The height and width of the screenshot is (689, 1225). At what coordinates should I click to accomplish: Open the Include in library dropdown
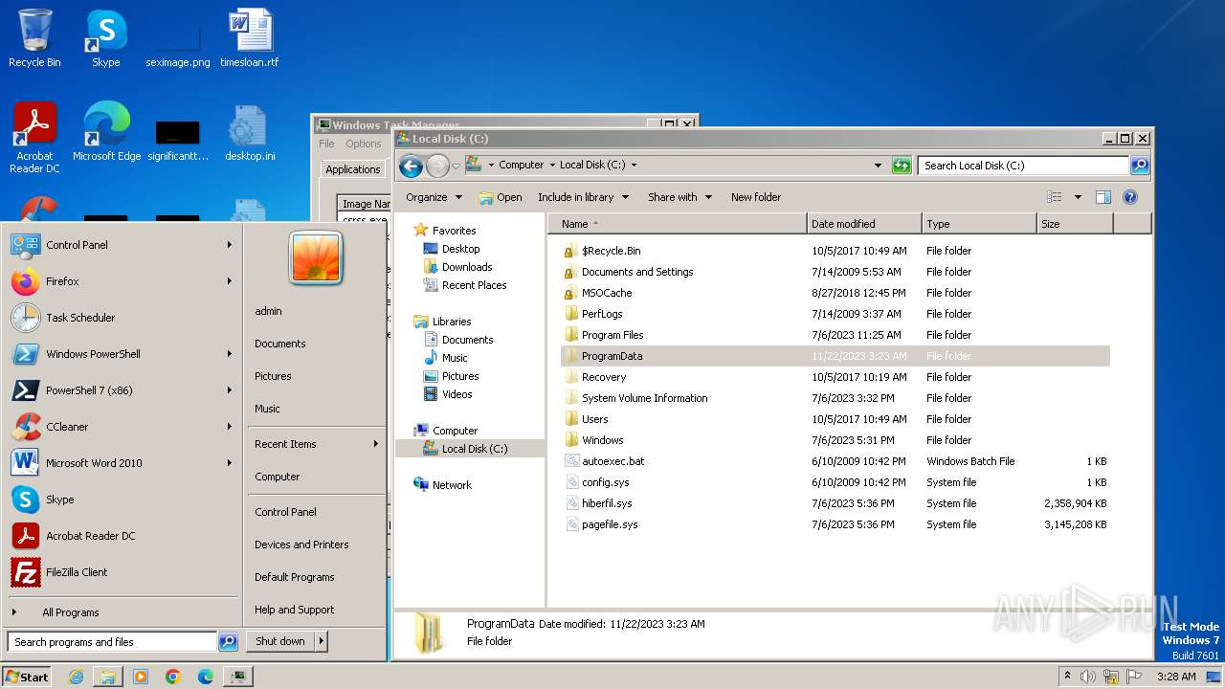pyautogui.click(x=583, y=197)
